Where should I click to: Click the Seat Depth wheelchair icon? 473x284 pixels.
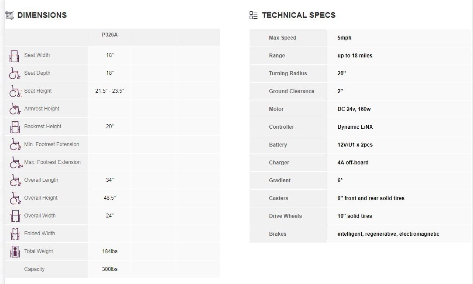[x=14, y=74]
